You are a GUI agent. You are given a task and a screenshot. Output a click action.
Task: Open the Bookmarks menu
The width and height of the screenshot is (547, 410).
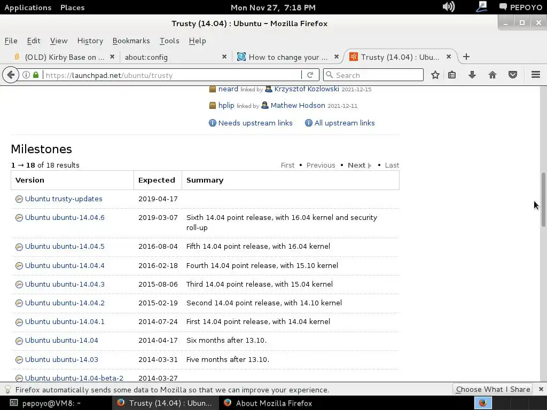[131, 41]
